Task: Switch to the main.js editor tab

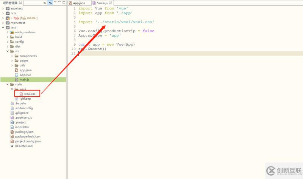Action: pyautogui.click(x=100, y=3)
